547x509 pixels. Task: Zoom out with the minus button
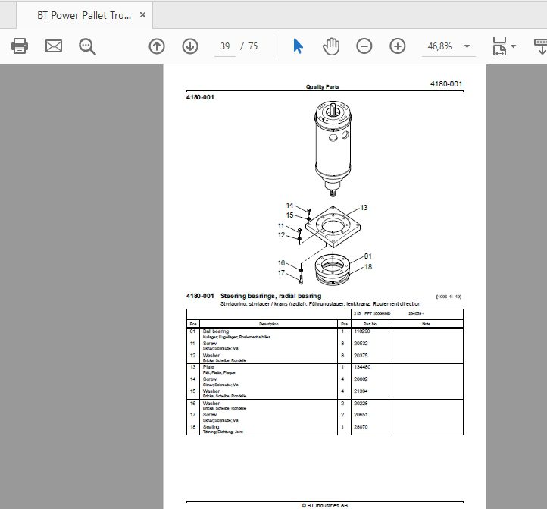pos(364,46)
